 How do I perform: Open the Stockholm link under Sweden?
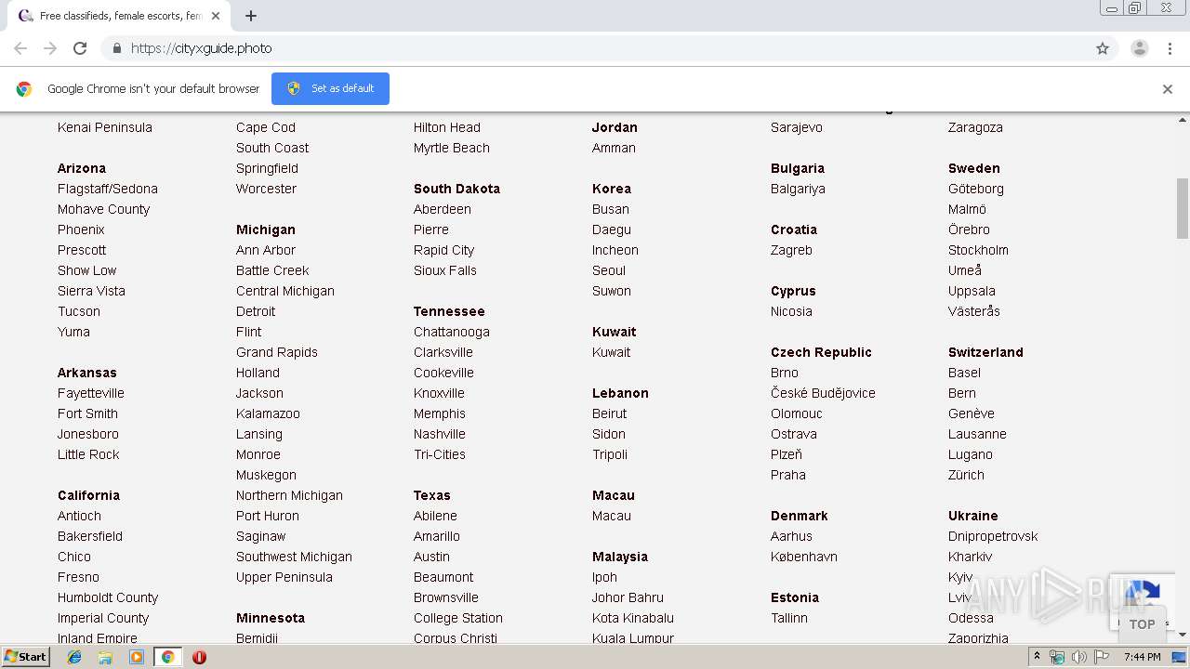[978, 250]
